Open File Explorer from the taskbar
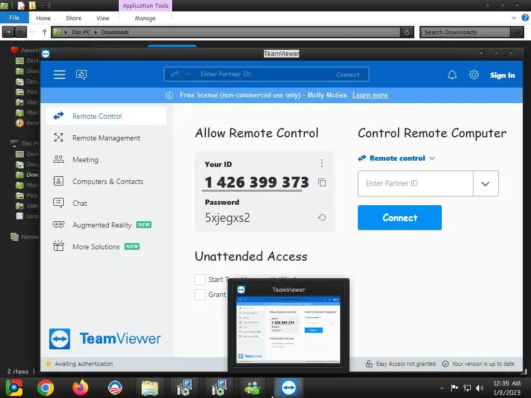The image size is (531, 398). [x=150, y=388]
